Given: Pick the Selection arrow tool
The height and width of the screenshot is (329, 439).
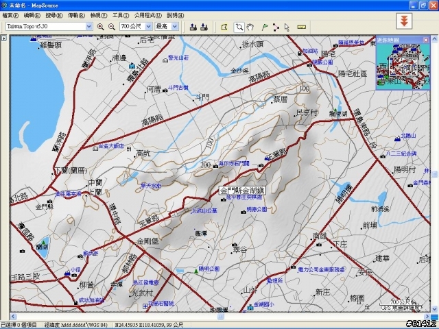Looking at the screenshot, I should [x=287, y=27].
